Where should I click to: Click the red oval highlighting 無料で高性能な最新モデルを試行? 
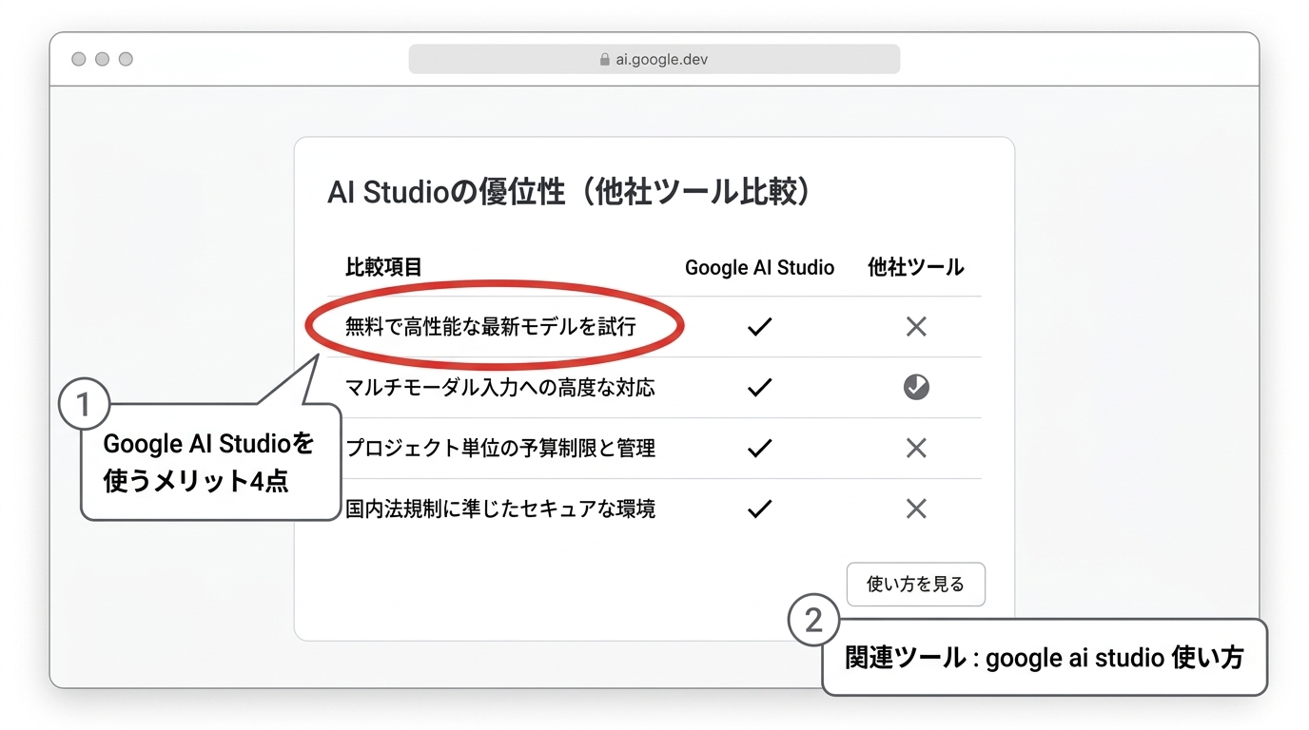pos(494,326)
